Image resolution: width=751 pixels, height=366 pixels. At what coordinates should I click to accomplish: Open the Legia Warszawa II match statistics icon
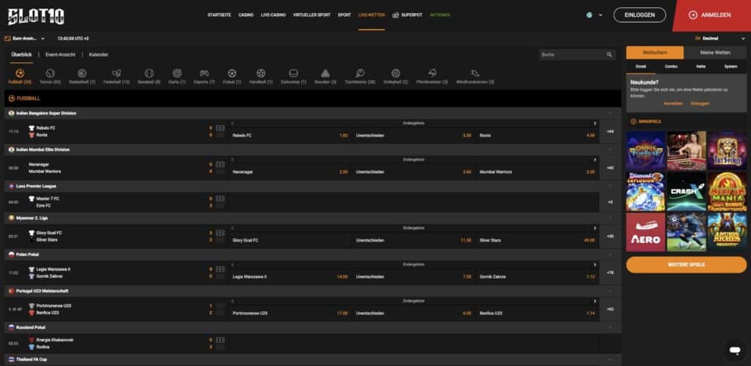220,269
